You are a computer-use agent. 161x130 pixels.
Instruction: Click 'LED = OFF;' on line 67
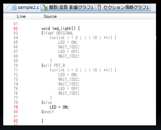[x=69, y=52]
